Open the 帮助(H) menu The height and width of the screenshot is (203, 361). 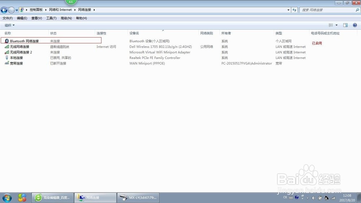point(81,18)
